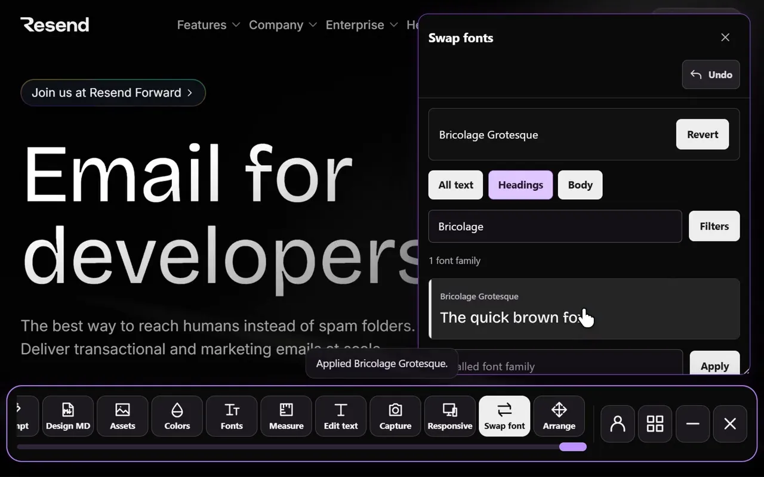Open the Assets tool
Viewport: 764px width, 477px height.
coord(122,416)
